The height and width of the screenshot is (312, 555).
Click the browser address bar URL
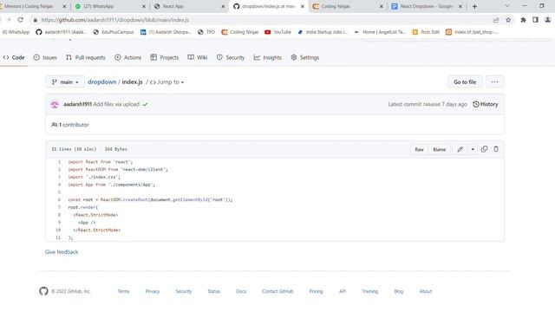coord(115,20)
